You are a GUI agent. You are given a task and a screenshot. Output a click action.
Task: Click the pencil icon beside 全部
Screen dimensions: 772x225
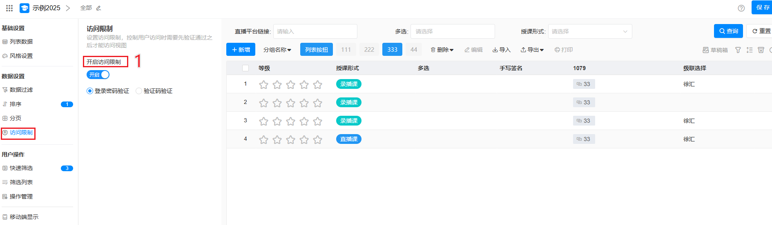(x=98, y=8)
